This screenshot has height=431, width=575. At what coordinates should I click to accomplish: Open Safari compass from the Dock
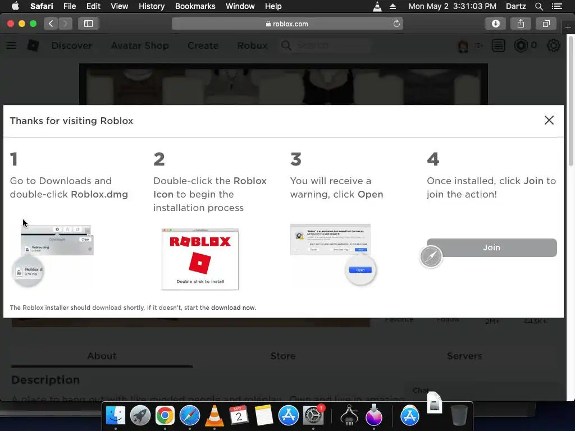click(190, 416)
